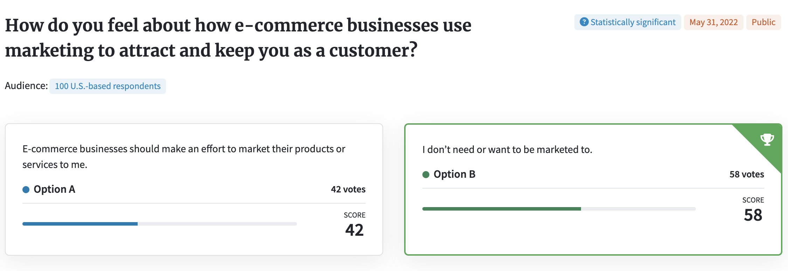
Task: Open the Statistically significant badge
Action: click(628, 22)
